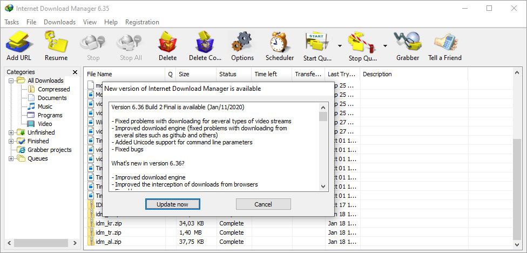Select the Video category in sidebar
This screenshot has height=253, width=527.
coord(45,124)
